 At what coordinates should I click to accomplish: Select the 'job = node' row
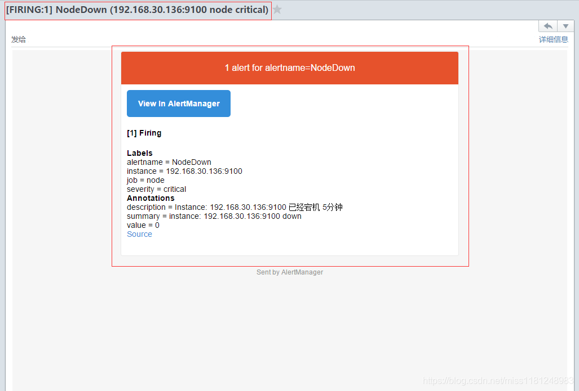click(x=145, y=180)
